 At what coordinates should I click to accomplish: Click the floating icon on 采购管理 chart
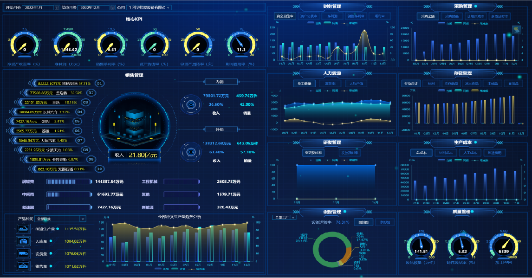click(516, 30)
